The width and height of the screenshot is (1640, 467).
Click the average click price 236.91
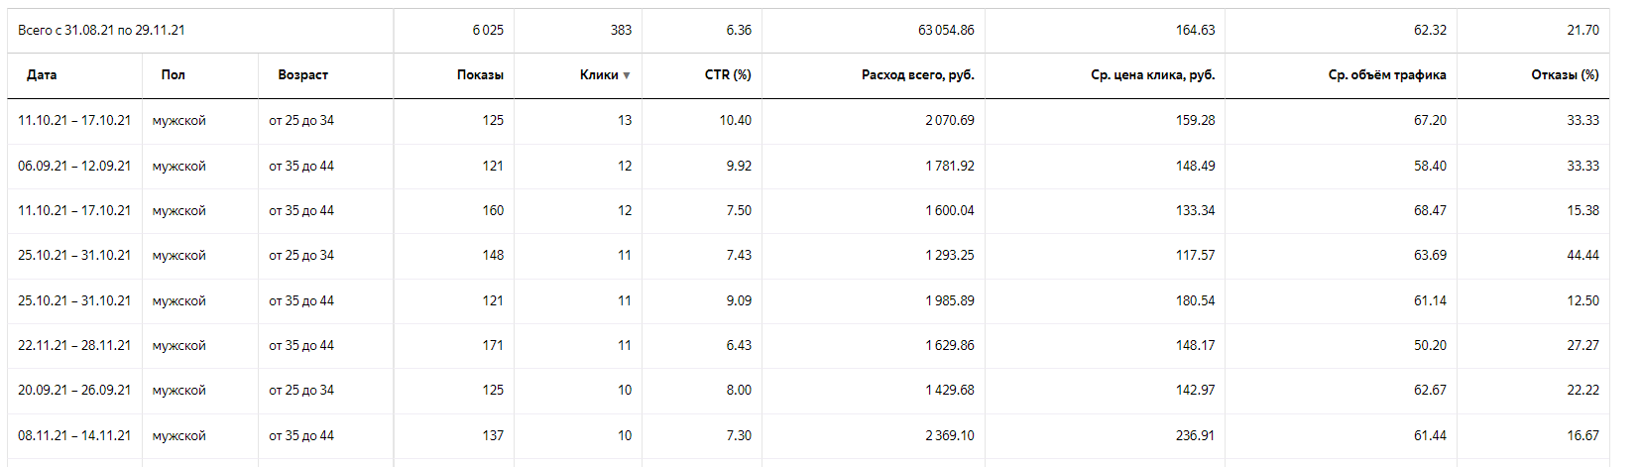(x=1195, y=436)
